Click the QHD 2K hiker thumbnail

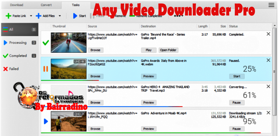tap(69, 121)
